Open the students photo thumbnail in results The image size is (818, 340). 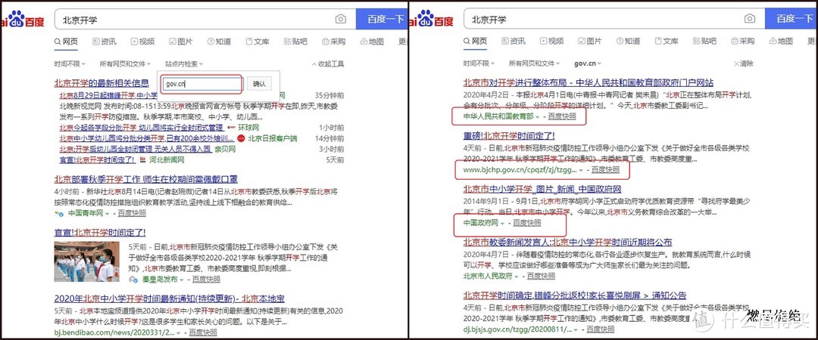(x=82, y=261)
